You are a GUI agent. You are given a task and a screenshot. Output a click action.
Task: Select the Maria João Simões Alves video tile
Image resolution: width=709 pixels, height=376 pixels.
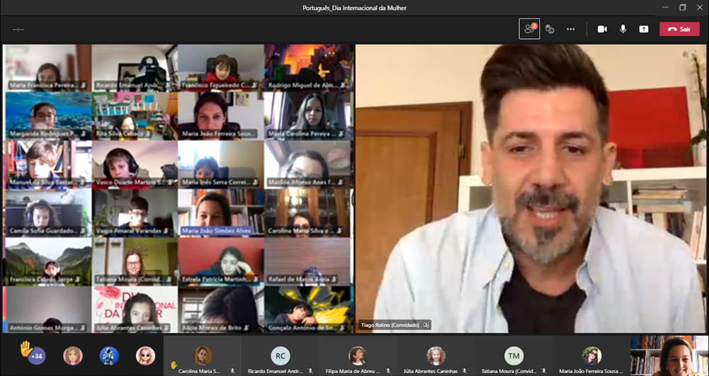[x=220, y=212]
